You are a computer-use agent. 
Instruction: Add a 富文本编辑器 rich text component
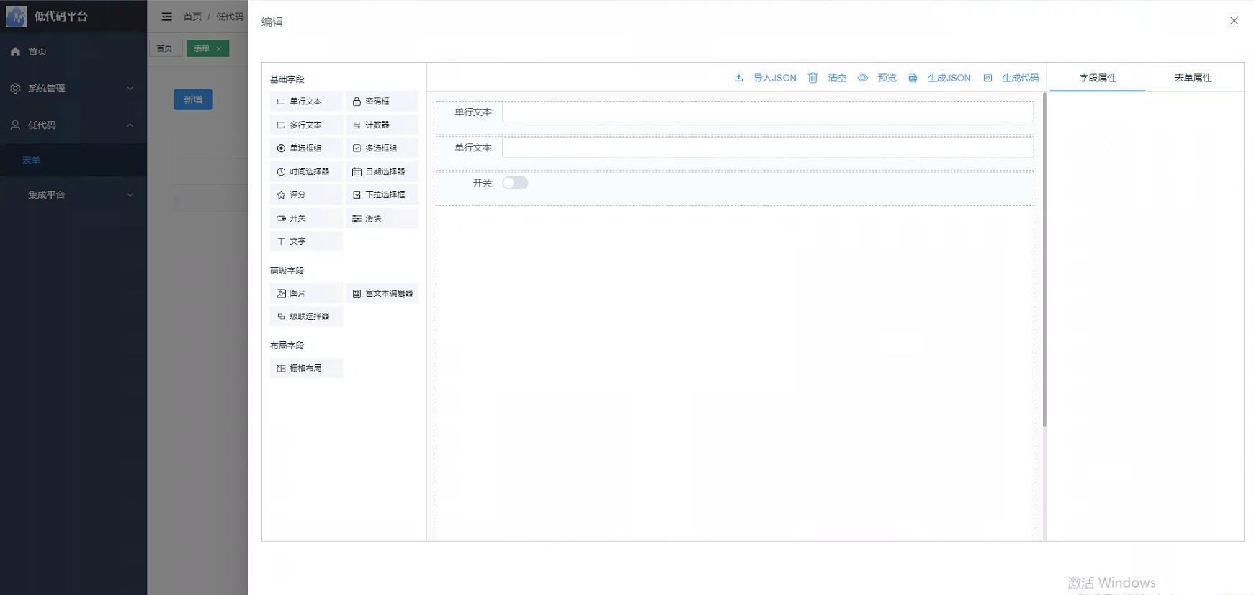click(382, 293)
